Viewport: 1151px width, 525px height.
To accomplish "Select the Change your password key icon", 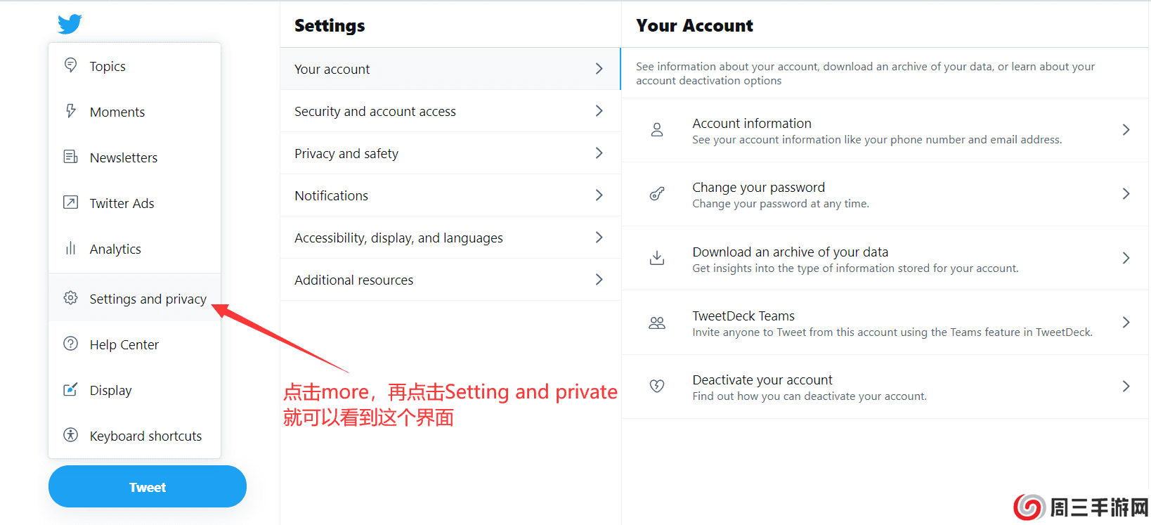I will [657, 194].
